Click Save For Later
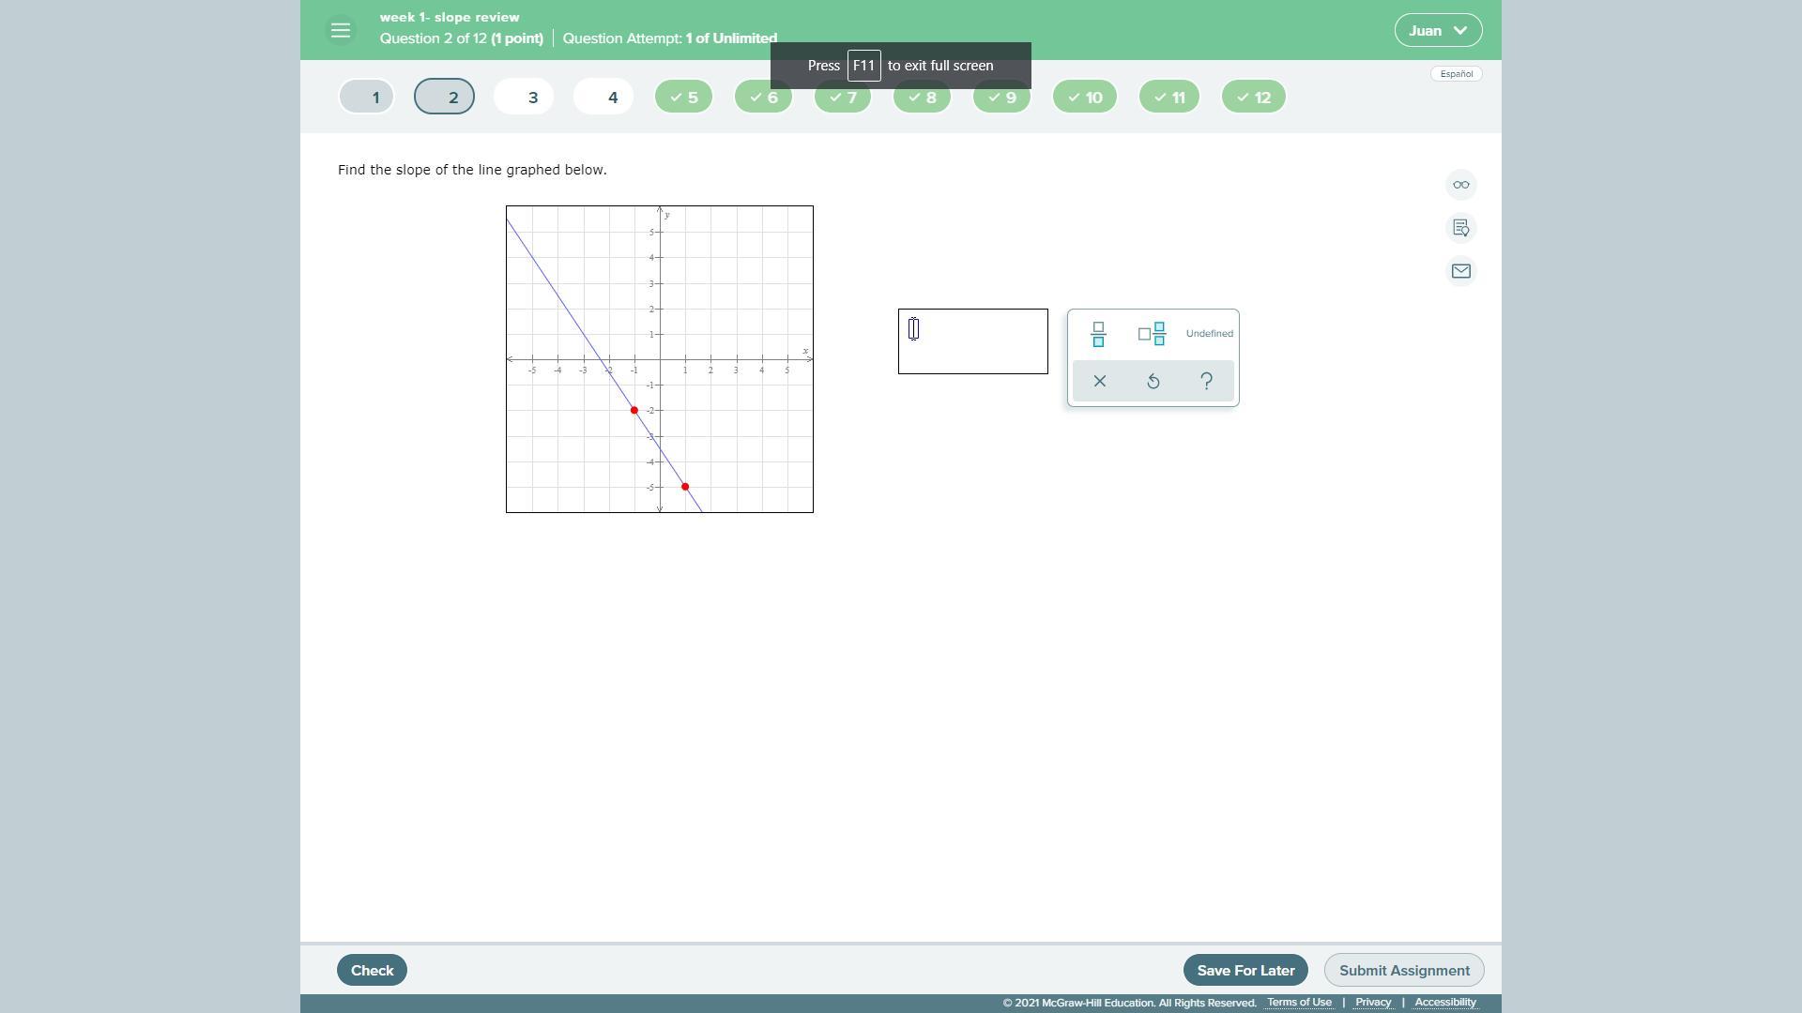The image size is (1802, 1013). (x=1245, y=970)
